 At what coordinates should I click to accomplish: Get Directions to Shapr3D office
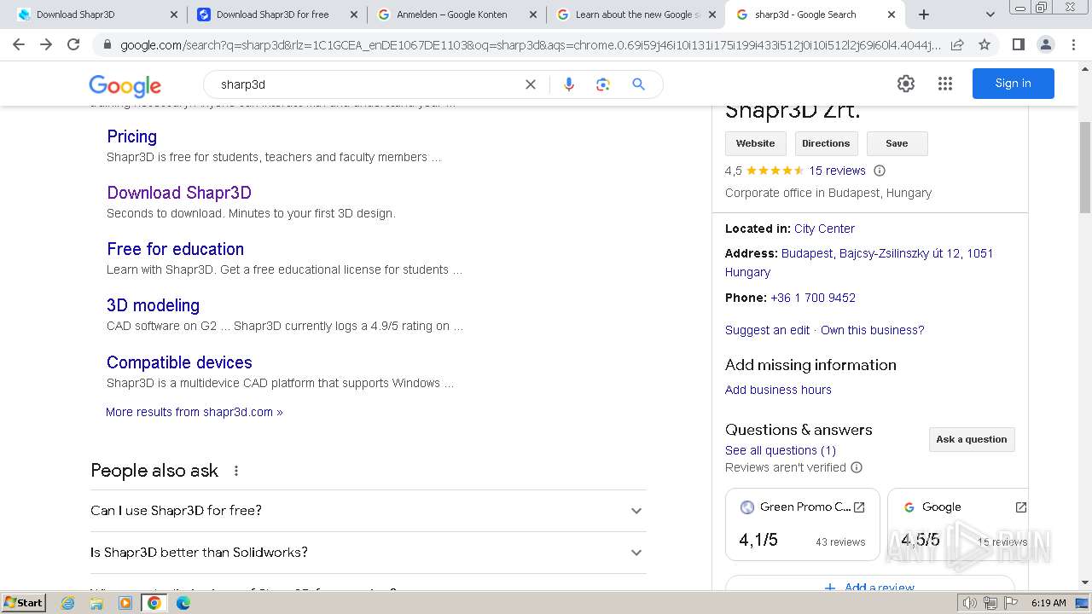tap(826, 143)
